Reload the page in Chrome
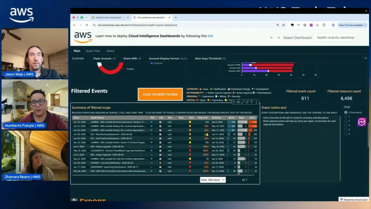This screenshot has height=209, width=371. click(x=87, y=25)
